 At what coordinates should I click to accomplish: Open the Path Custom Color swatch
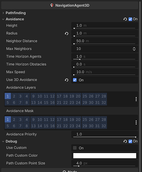pos(105,156)
